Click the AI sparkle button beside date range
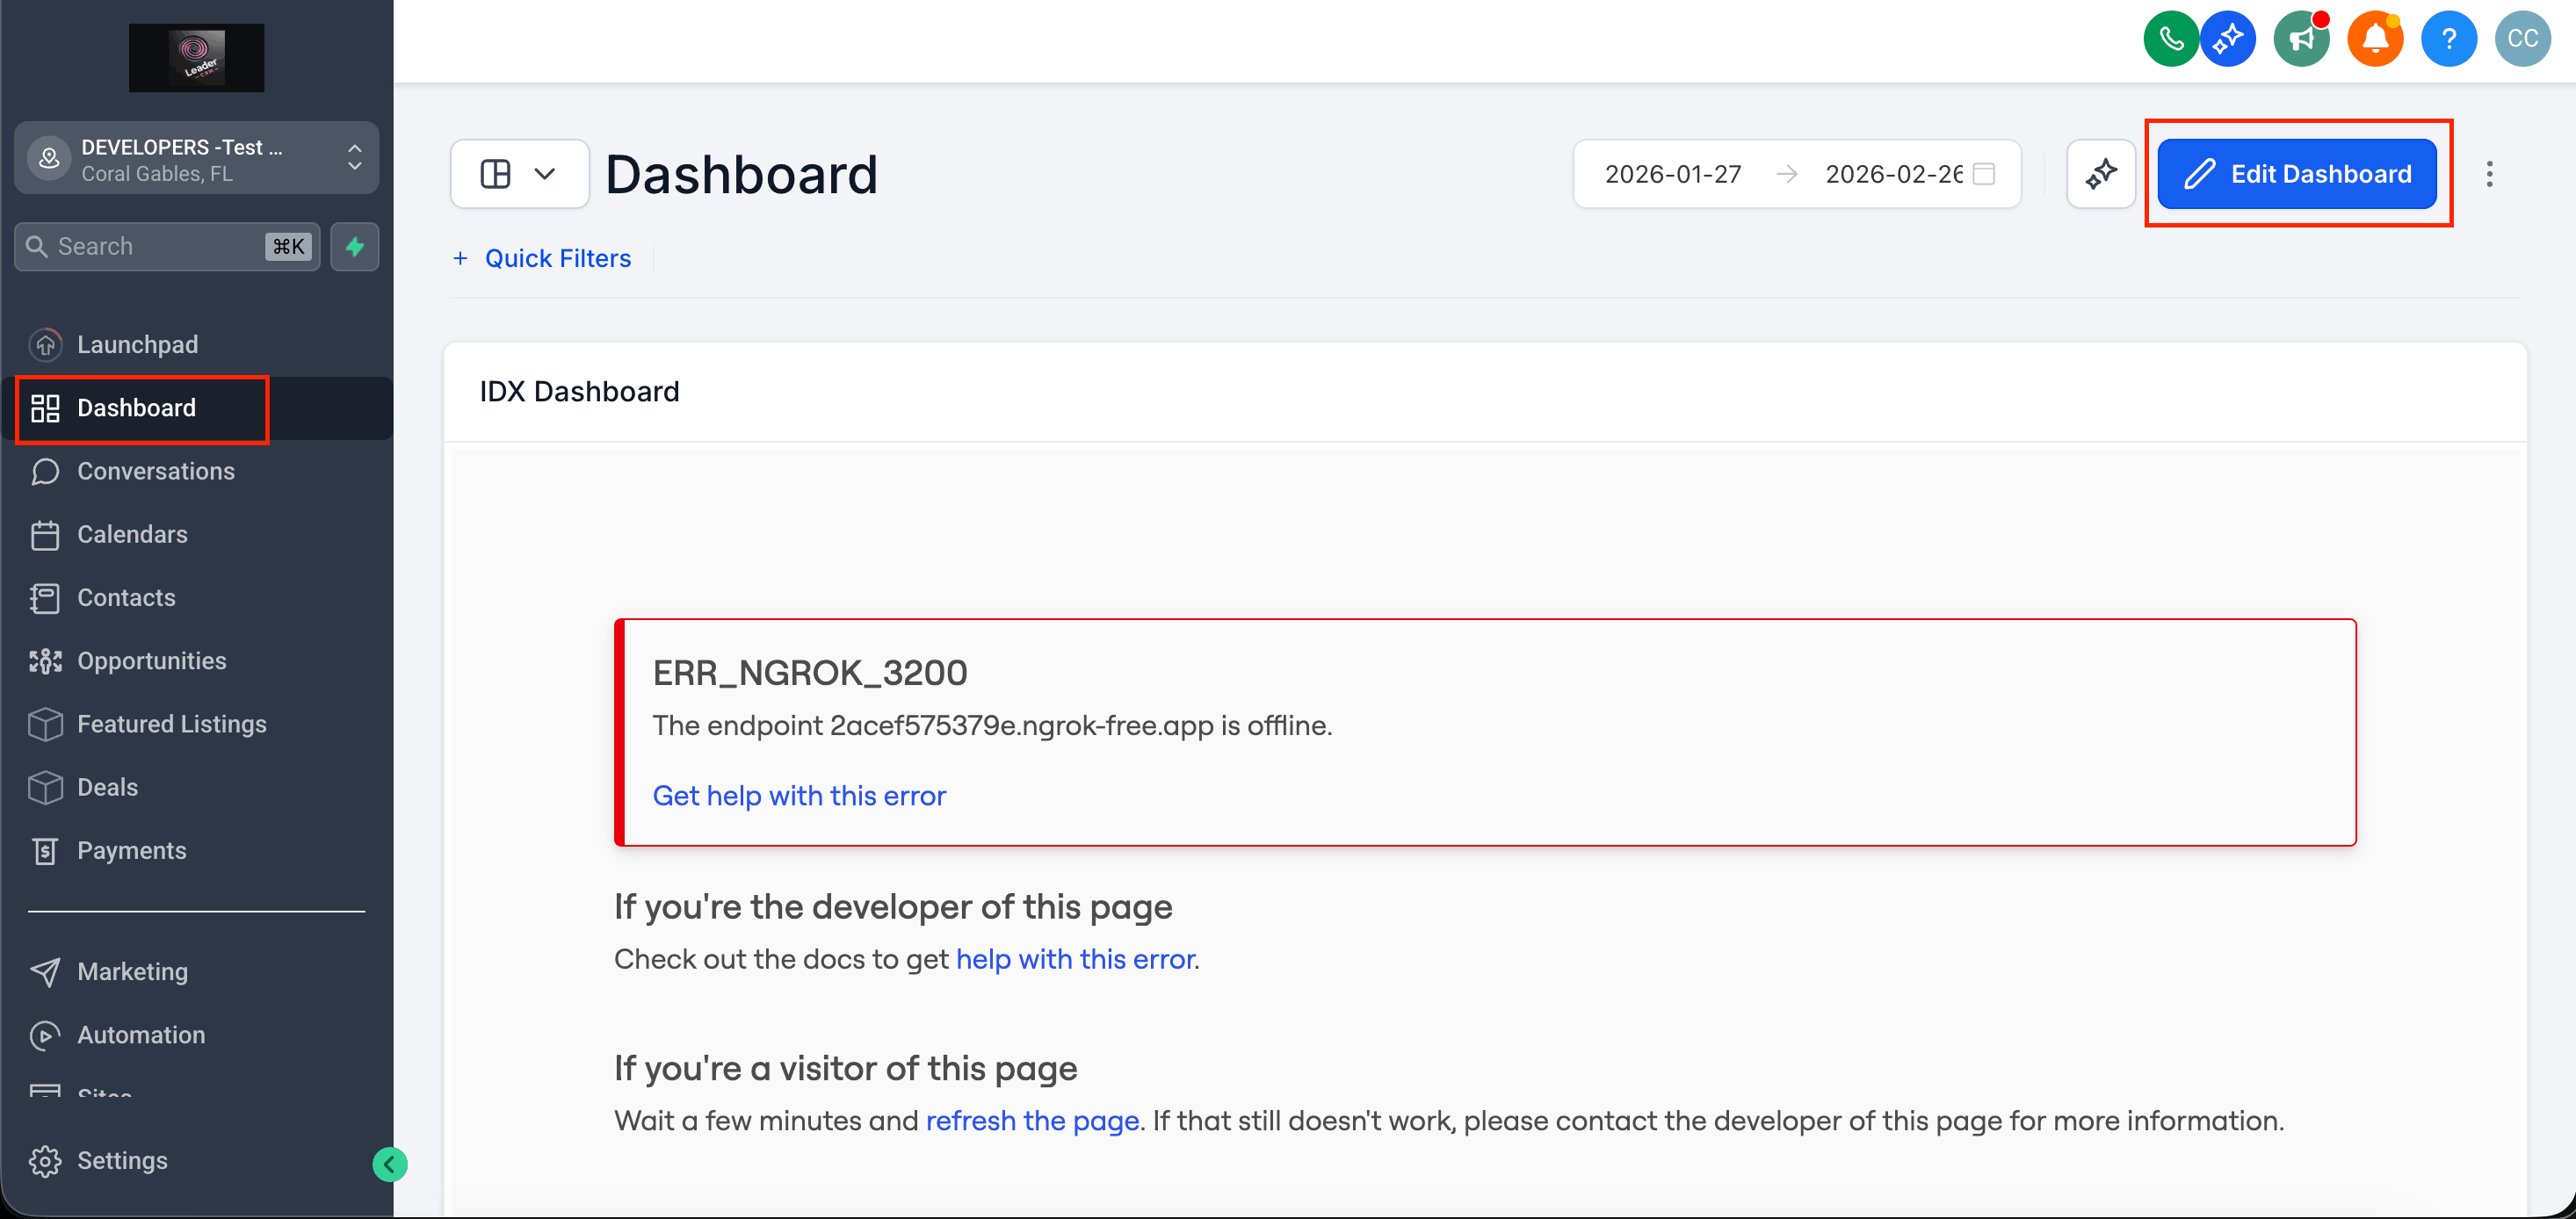 click(x=2100, y=174)
